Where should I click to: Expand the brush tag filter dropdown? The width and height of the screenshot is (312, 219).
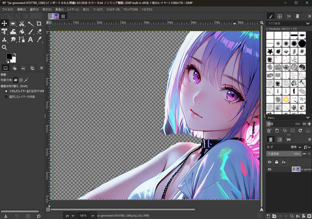(x=308, y=24)
